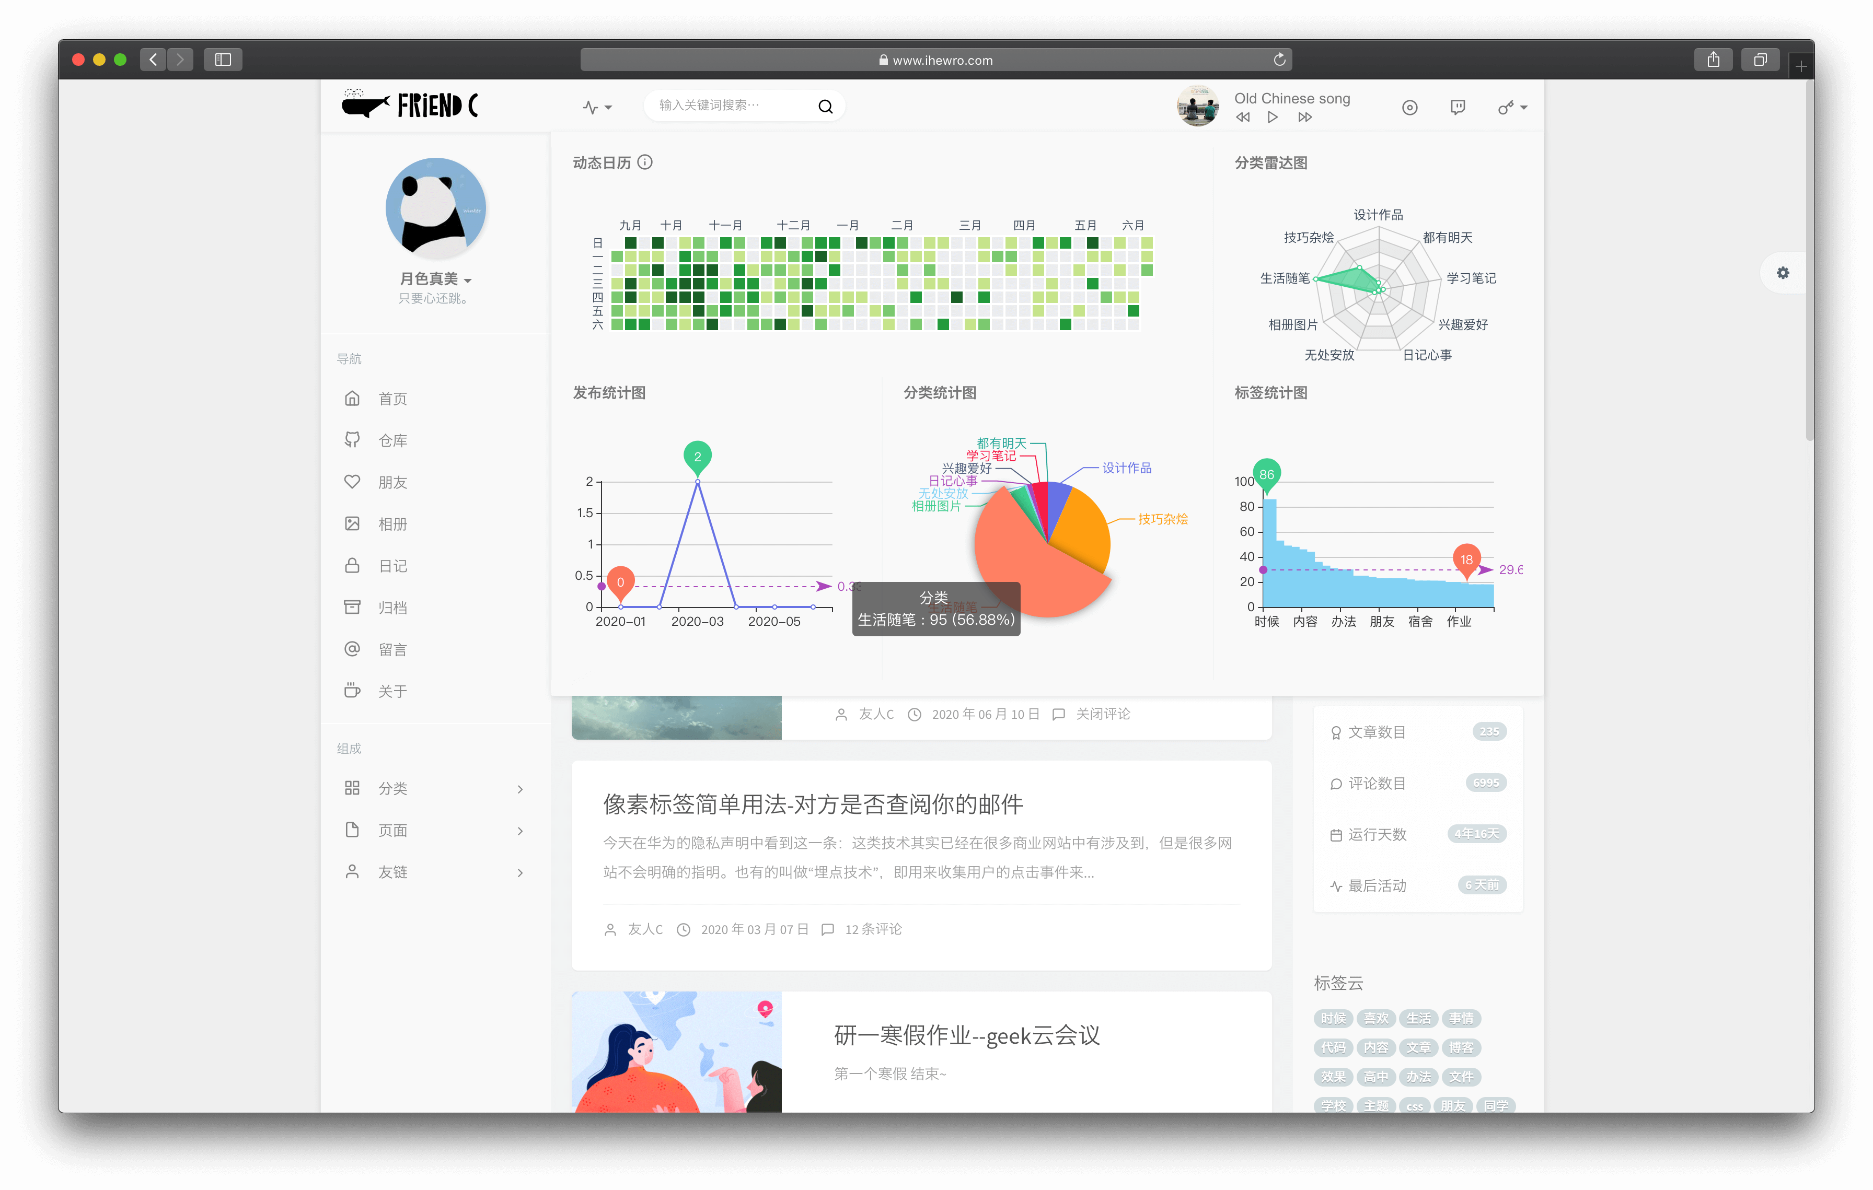Click the 设计作品 pie chart label
1873x1190 pixels.
[1127, 468]
